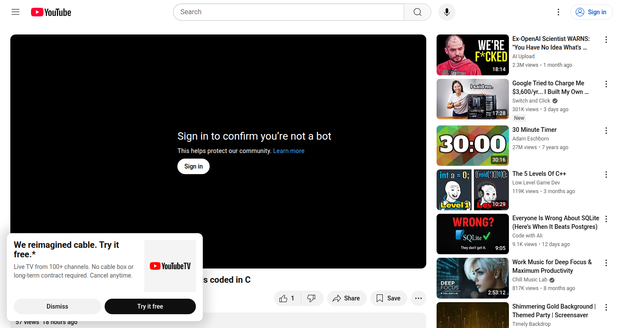Click 119K views text
This screenshot has height=328, width=620.
525,191
